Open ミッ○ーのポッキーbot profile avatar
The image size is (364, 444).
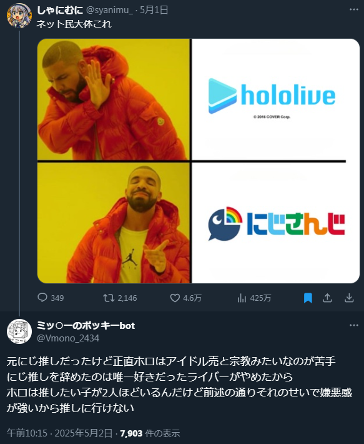pos(19,331)
